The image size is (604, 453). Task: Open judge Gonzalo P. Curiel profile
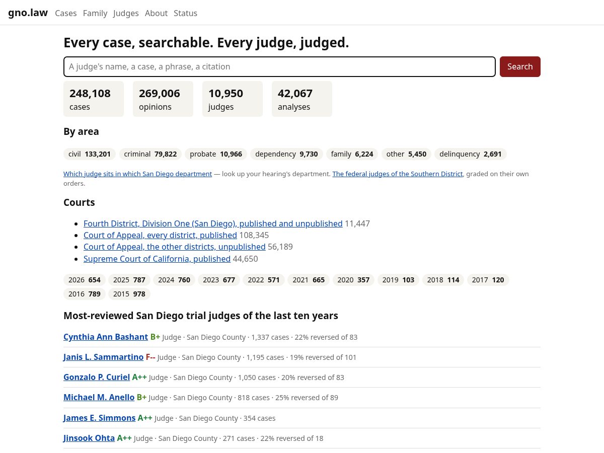97,377
